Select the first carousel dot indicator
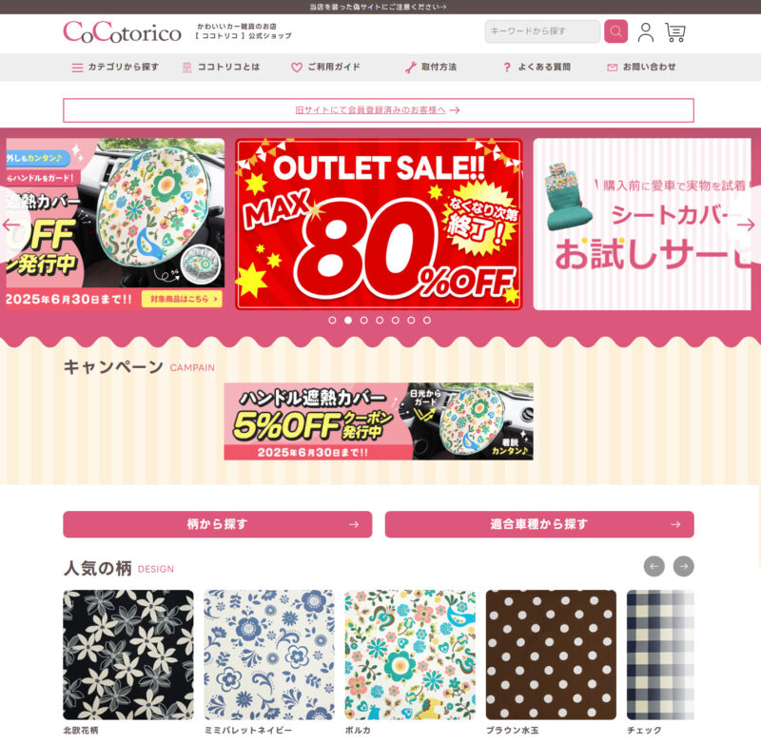761x744 pixels. (x=332, y=321)
